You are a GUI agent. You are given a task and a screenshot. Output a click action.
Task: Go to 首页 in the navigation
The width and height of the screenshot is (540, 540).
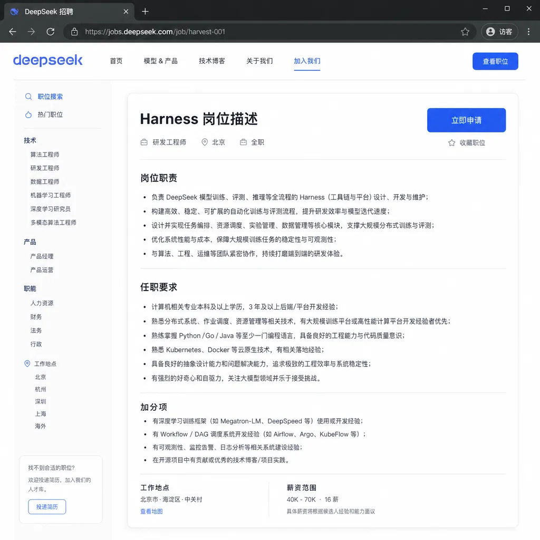116,61
